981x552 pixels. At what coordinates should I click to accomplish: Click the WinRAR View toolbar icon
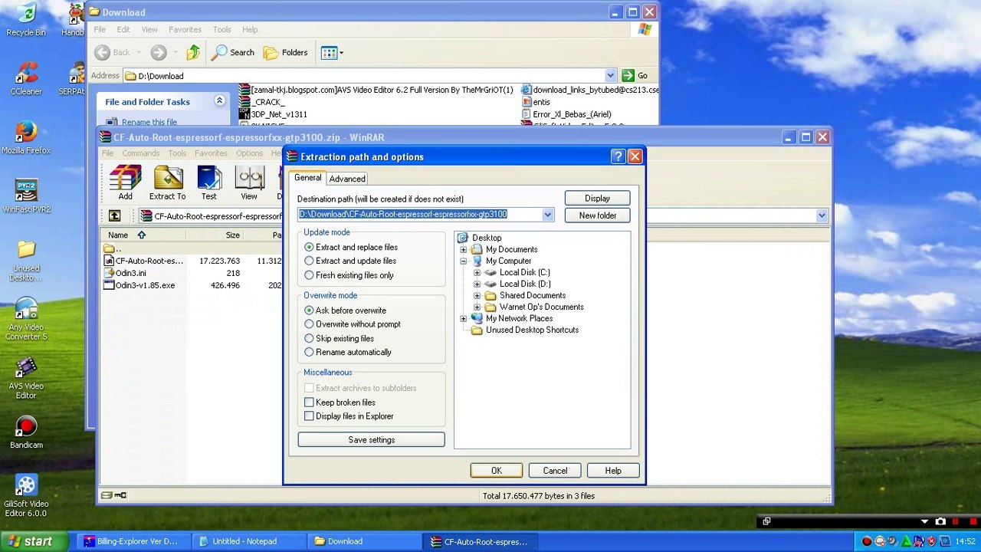(x=249, y=183)
